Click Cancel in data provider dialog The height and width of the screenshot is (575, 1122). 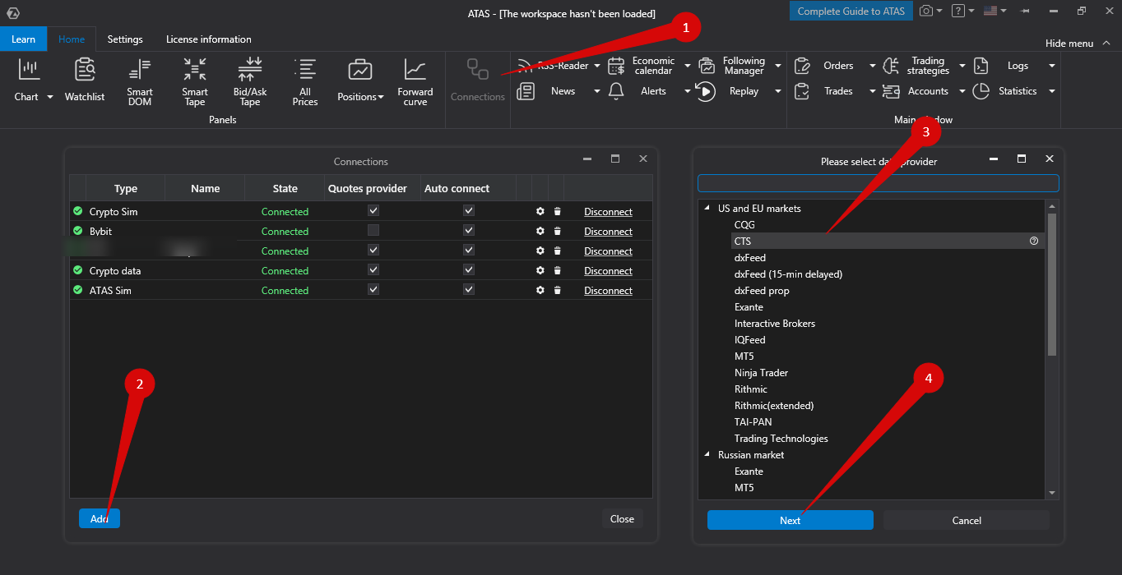(967, 520)
